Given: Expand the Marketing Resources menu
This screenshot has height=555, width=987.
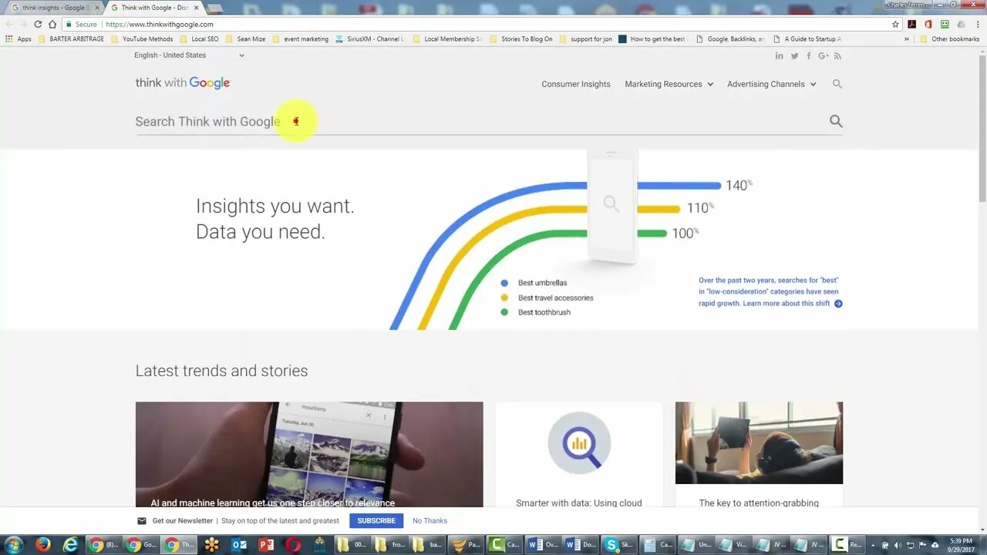Looking at the screenshot, I should pyautogui.click(x=669, y=84).
